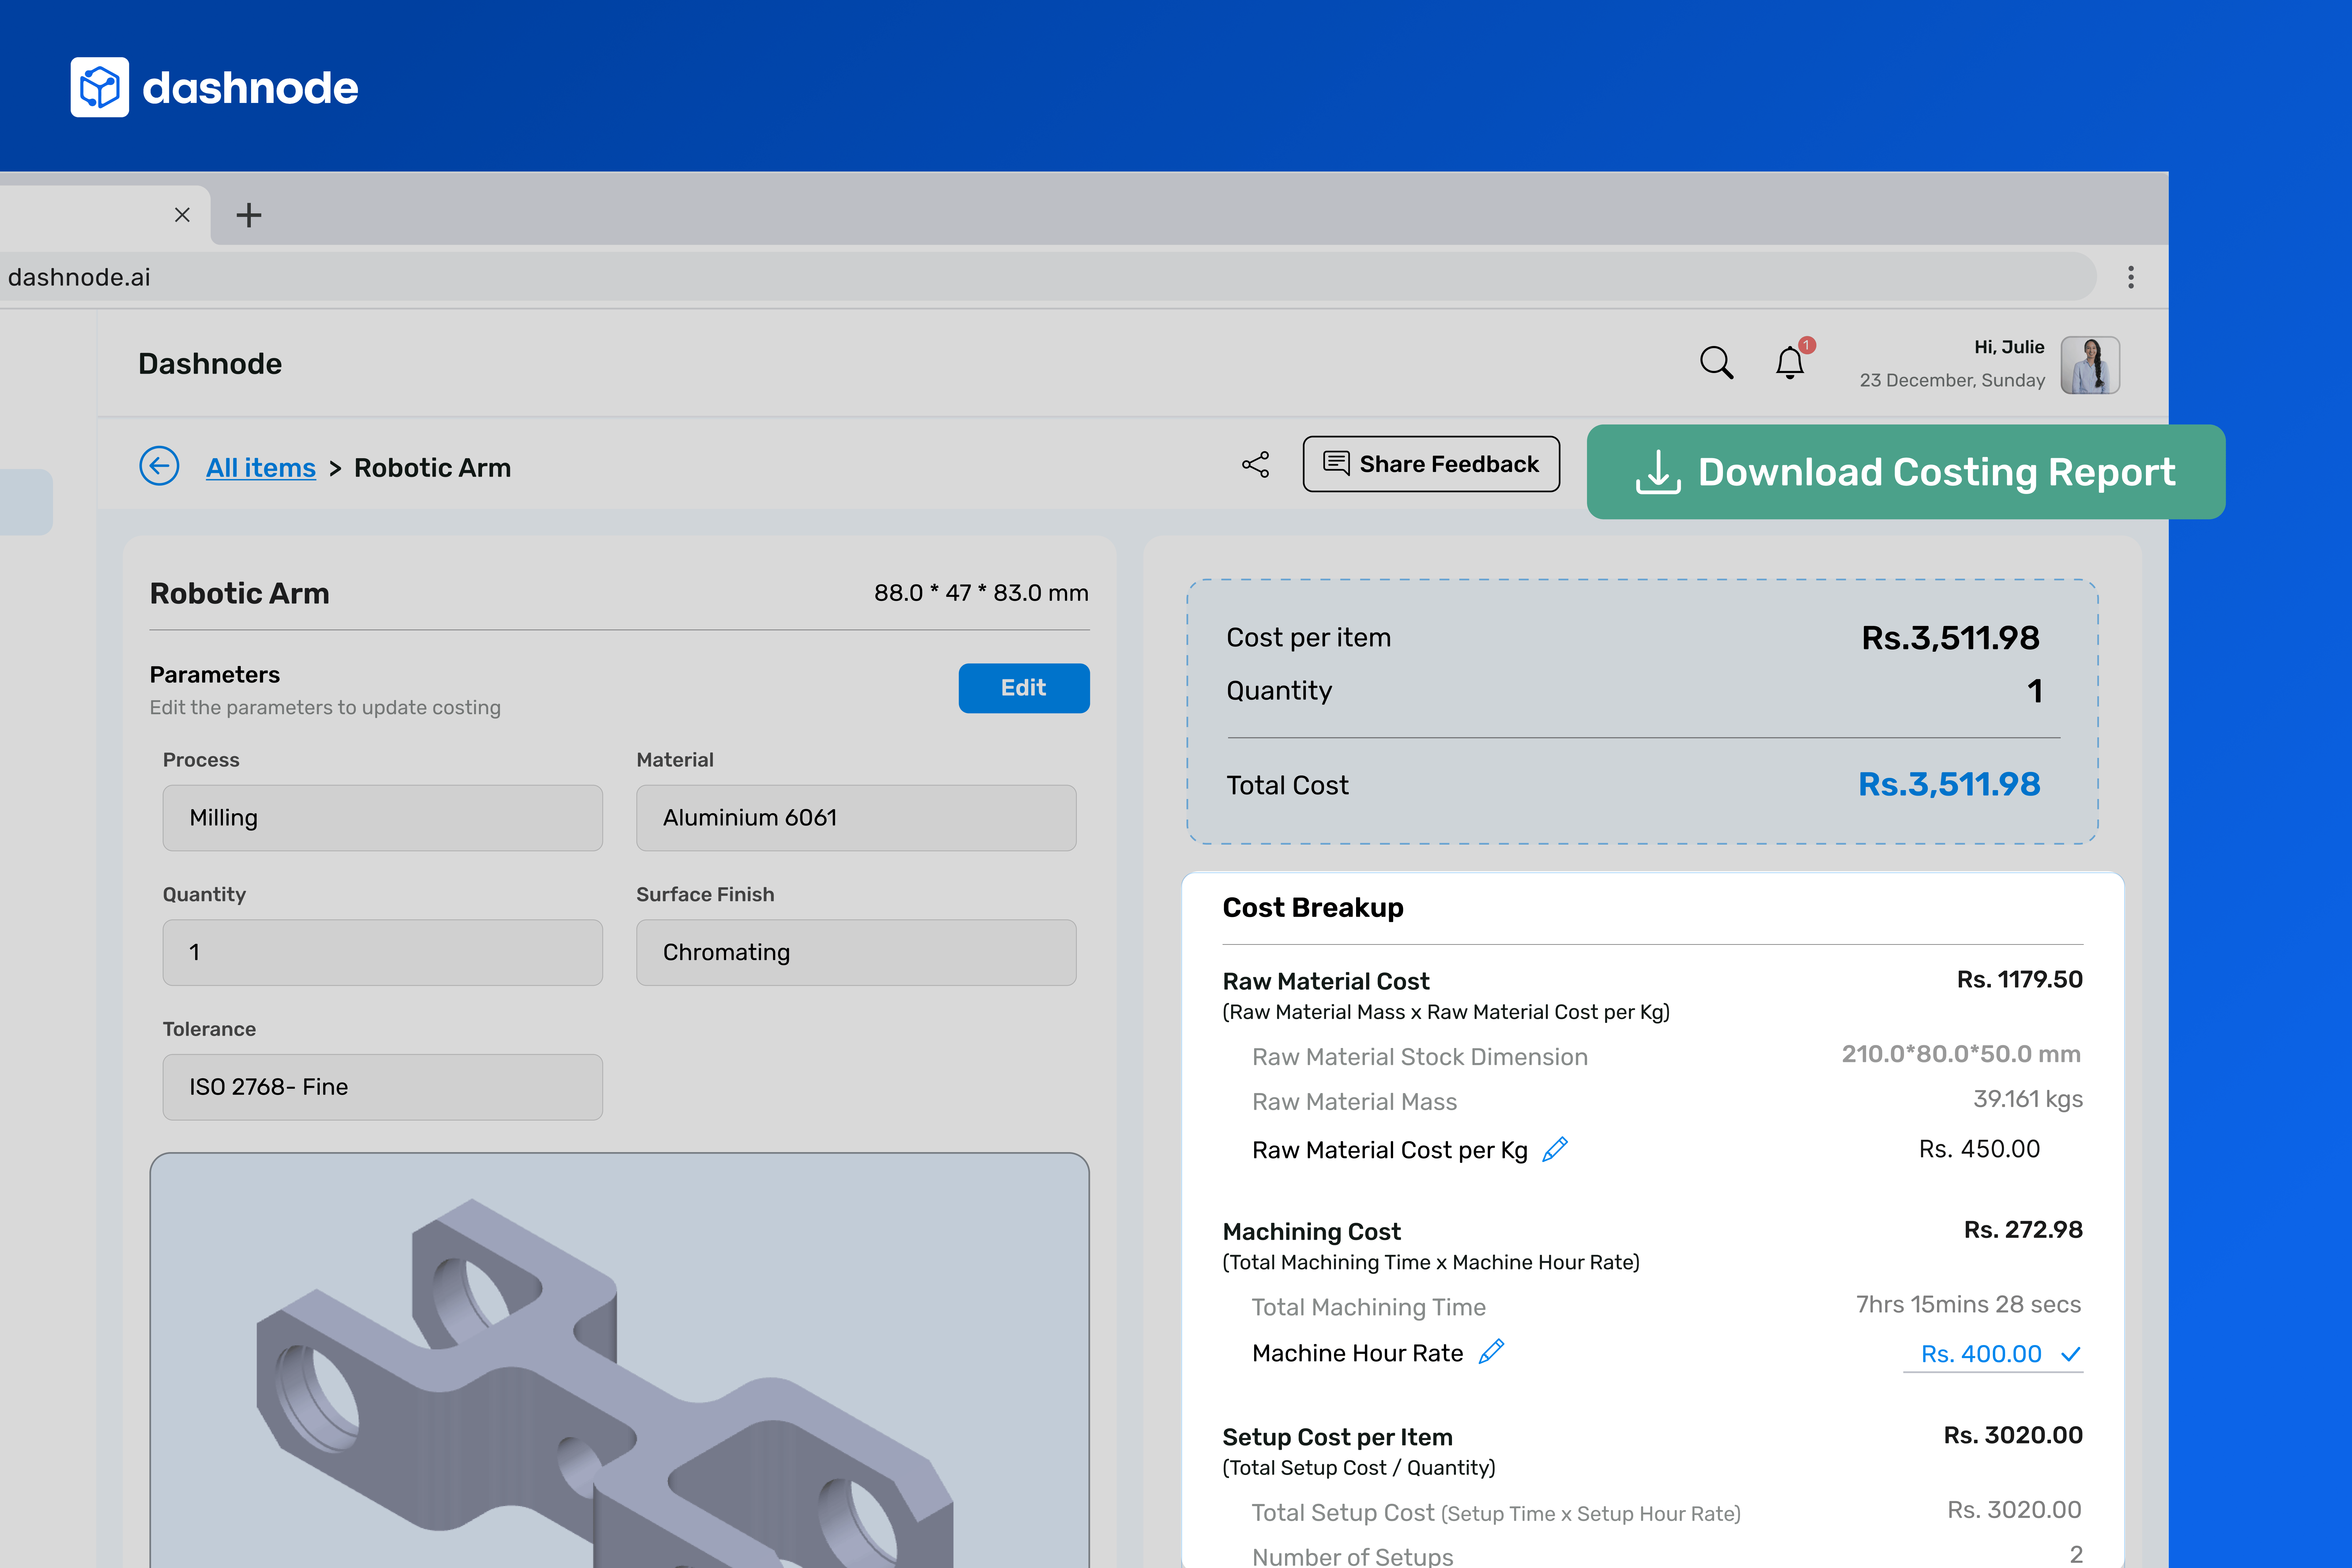Click the back arrow circle icon
This screenshot has width=2352, height=1568.
[159, 466]
